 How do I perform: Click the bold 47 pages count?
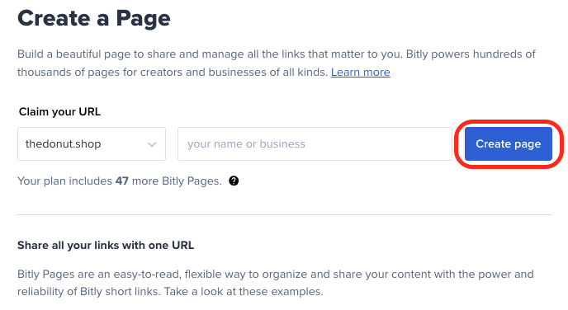coord(122,181)
